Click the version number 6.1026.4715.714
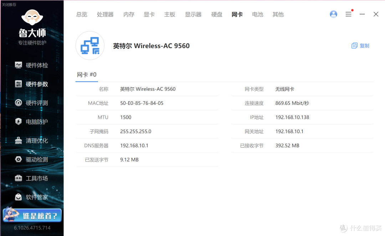 [32, 228]
